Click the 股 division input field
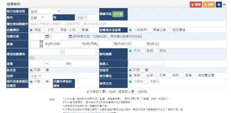 pos(139,44)
